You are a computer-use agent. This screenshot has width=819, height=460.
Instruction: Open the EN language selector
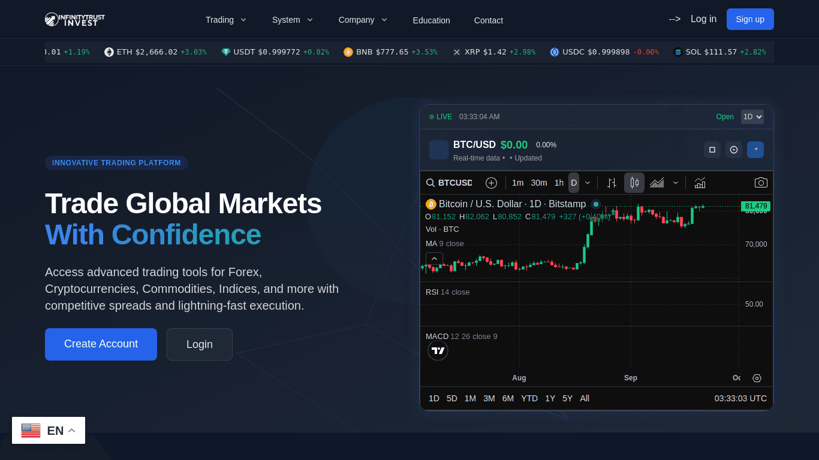point(49,431)
